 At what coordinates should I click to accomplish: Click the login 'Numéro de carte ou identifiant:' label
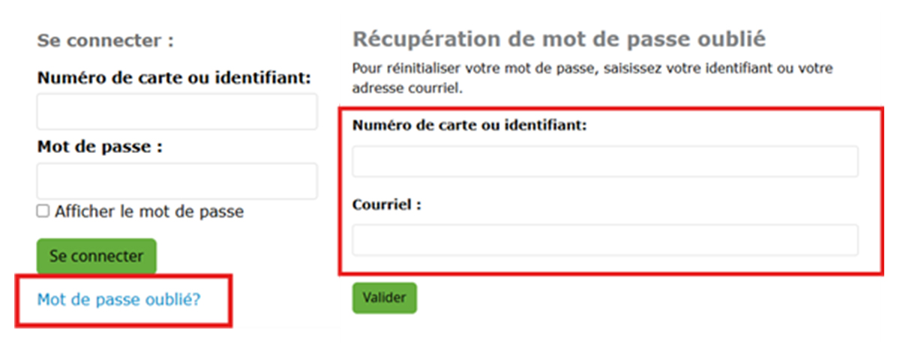174,78
